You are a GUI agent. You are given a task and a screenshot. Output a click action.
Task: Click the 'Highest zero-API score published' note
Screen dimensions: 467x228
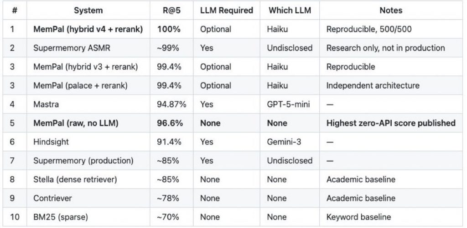tap(391, 123)
